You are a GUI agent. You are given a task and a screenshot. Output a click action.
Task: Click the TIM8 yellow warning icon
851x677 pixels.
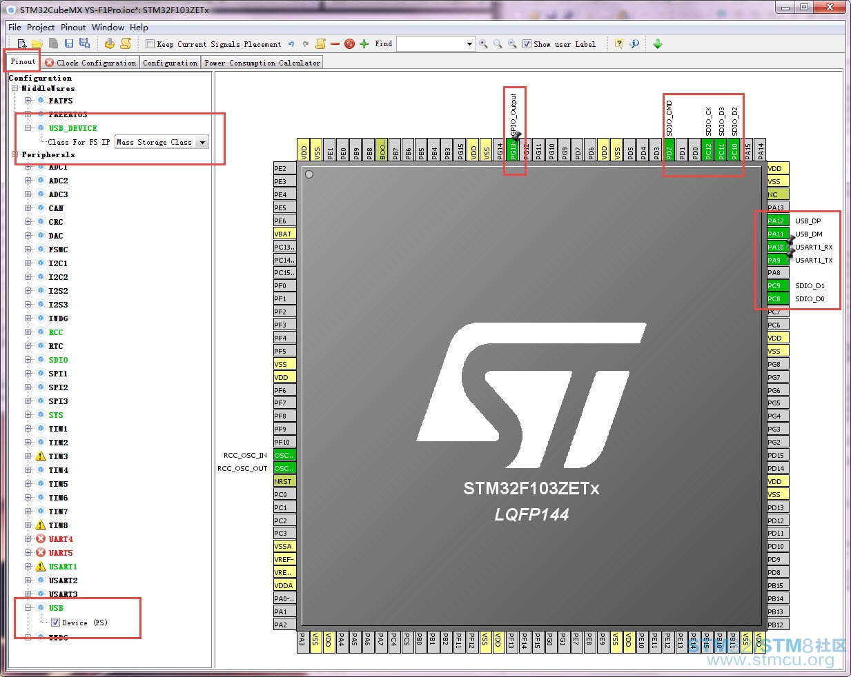(x=41, y=525)
